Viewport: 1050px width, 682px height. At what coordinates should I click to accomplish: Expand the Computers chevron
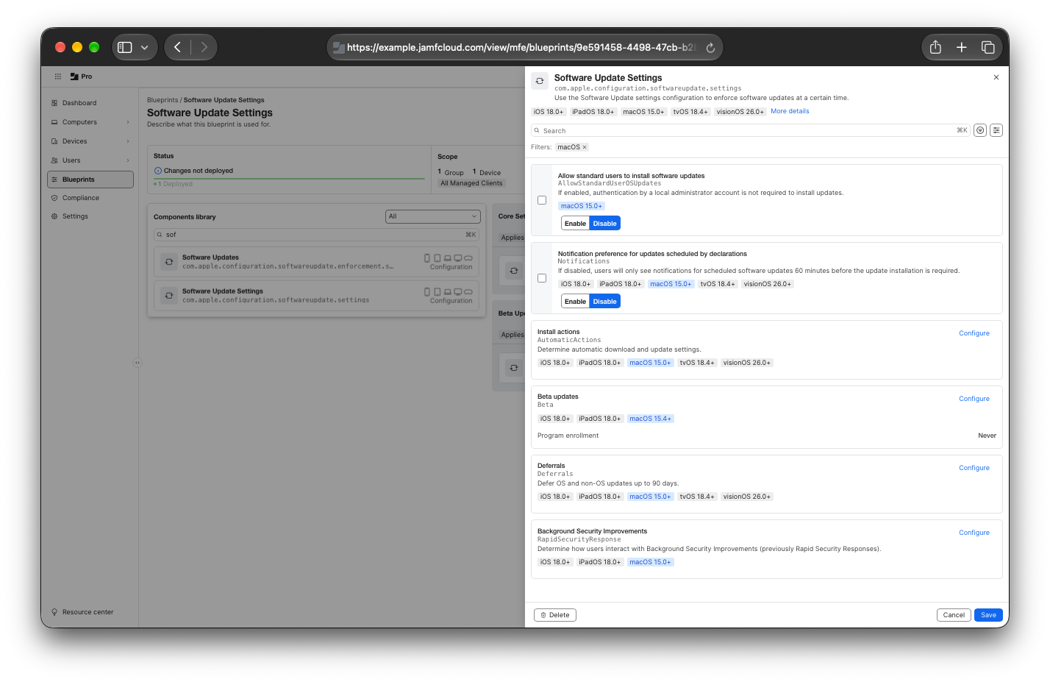click(128, 122)
